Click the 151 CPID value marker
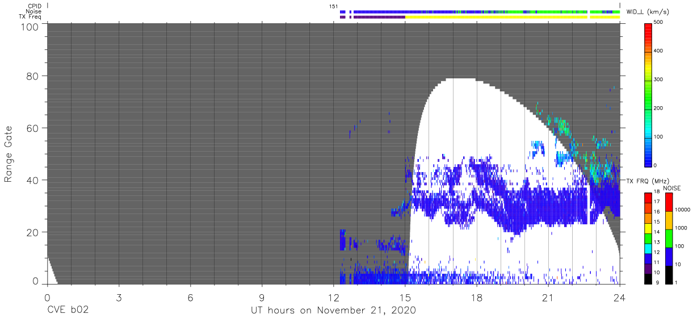The image size is (697, 322). click(x=333, y=6)
